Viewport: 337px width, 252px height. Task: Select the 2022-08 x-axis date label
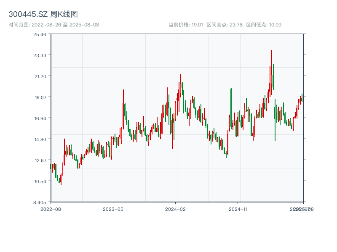click(x=51, y=209)
